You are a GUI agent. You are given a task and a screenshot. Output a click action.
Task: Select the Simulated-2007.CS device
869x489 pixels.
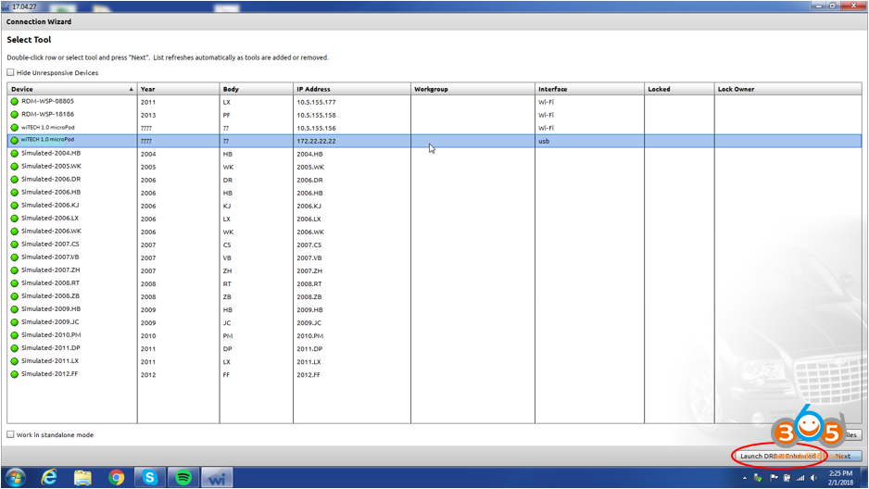coord(434,244)
